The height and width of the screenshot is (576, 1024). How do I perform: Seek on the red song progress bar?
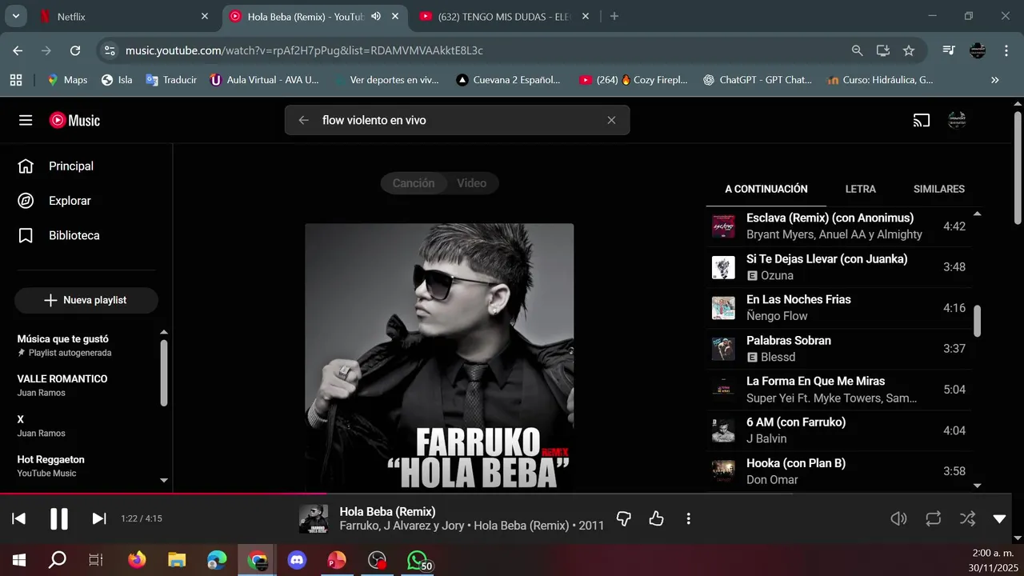[163, 494]
